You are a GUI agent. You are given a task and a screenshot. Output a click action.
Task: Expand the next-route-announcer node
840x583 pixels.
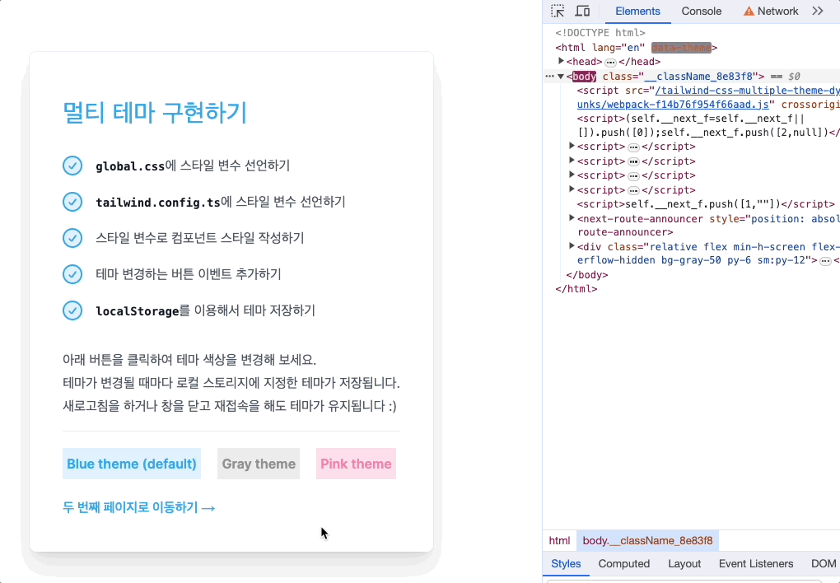pos(572,218)
